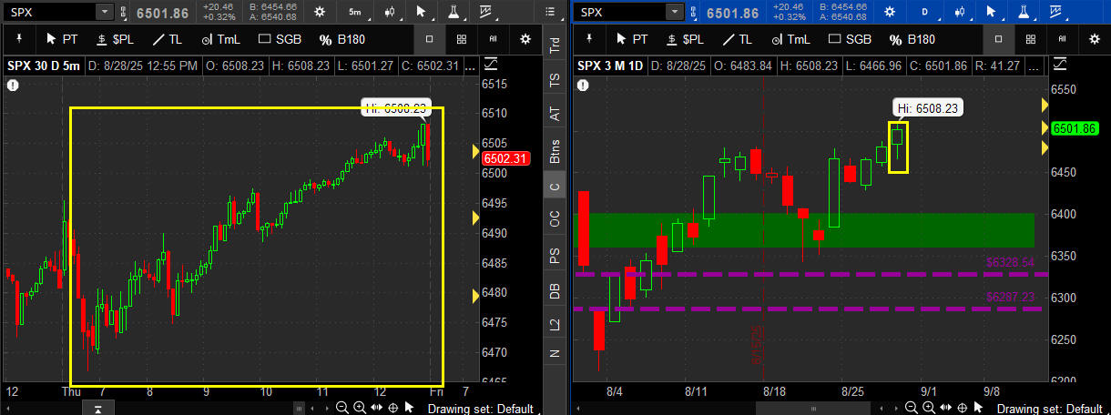Select PT pointer tool on right toolbar
1111x415 pixels.
click(631, 39)
